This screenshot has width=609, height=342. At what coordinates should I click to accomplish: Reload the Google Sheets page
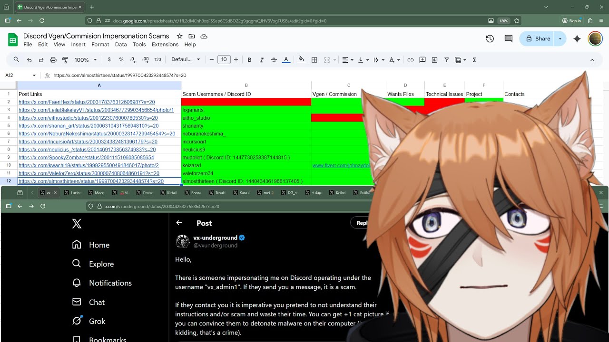click(42, 21)
